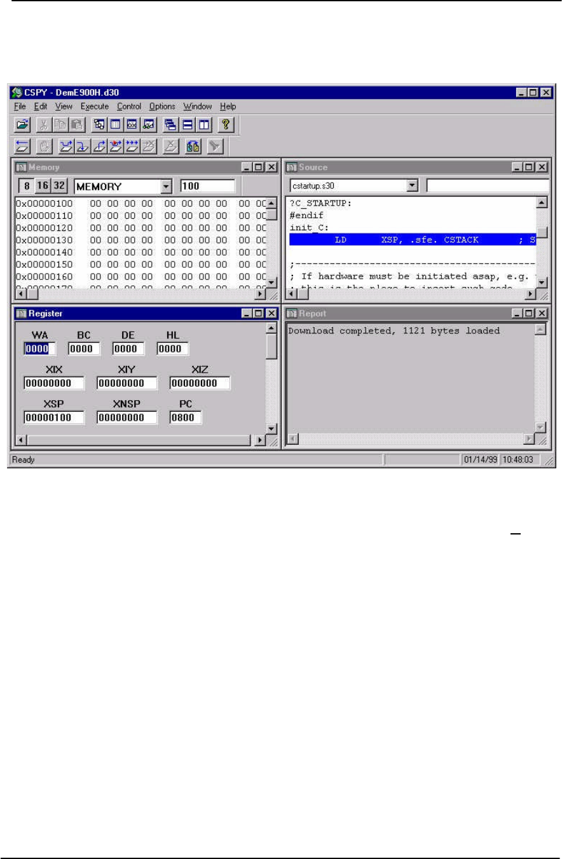Open the cstartup.s30 source file dropdown

(412, 185)
